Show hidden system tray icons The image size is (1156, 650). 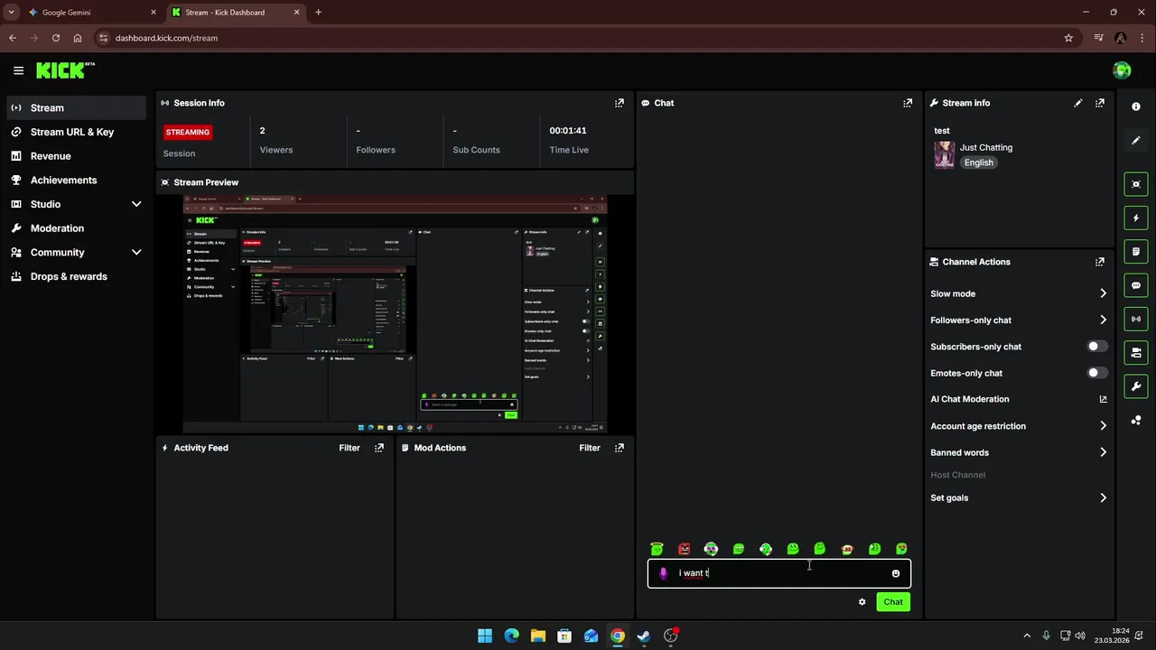click(x=1026, y=636)
